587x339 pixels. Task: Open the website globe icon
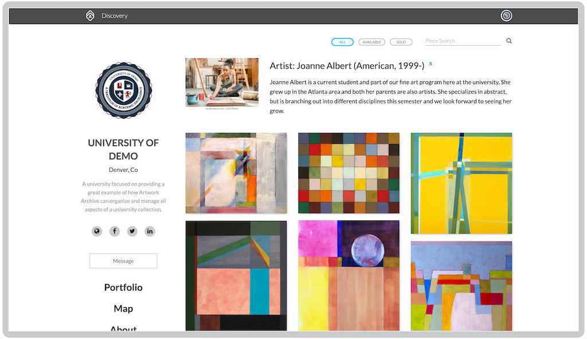click(x=97, y=231)
